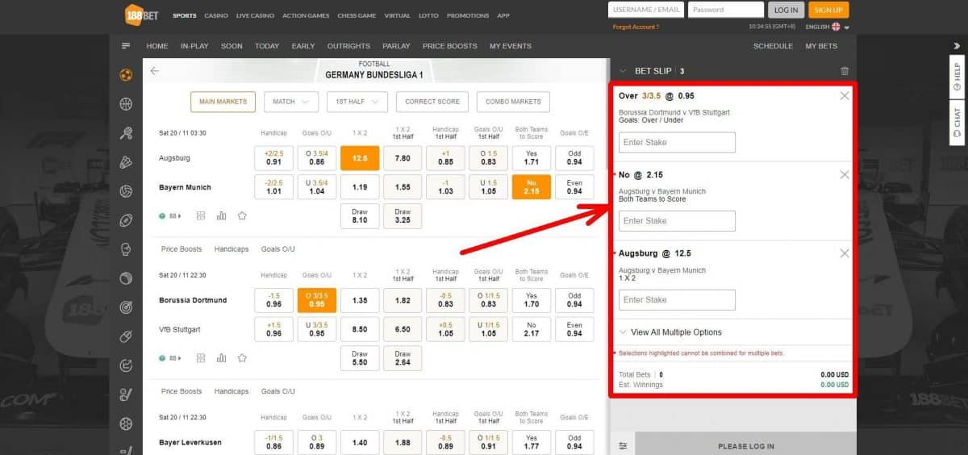Click the SIGN UP button

[x=828, y=10]
